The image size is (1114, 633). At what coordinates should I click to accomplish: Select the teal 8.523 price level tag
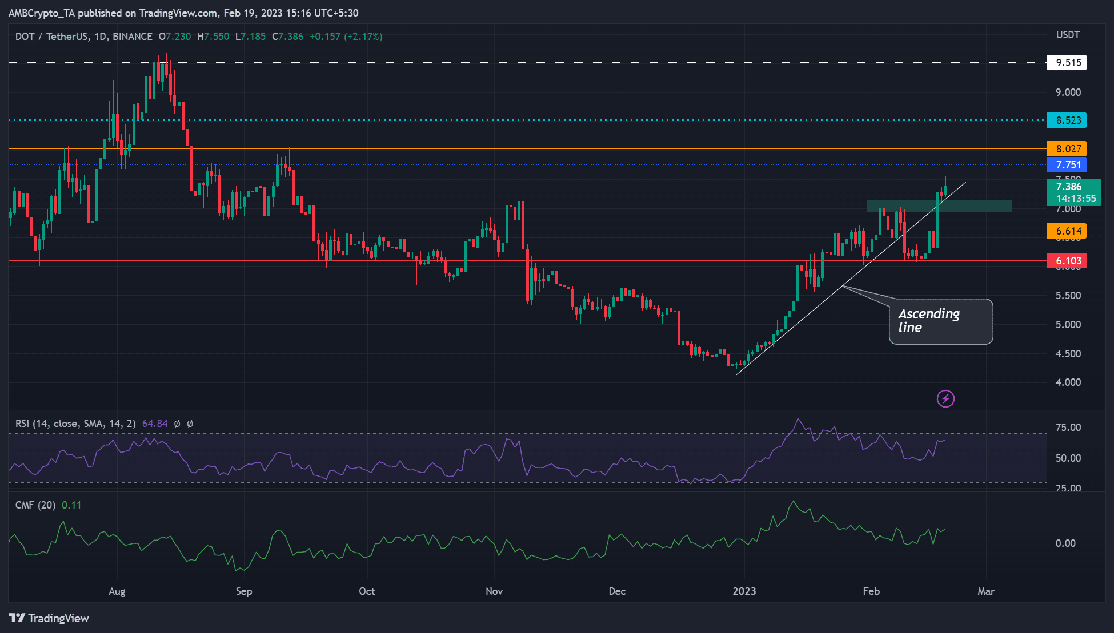point(1066,120)
